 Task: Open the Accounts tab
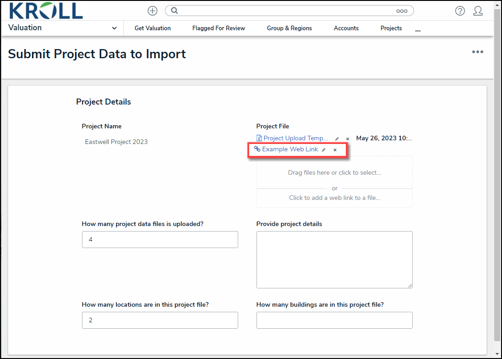point(346,28)
